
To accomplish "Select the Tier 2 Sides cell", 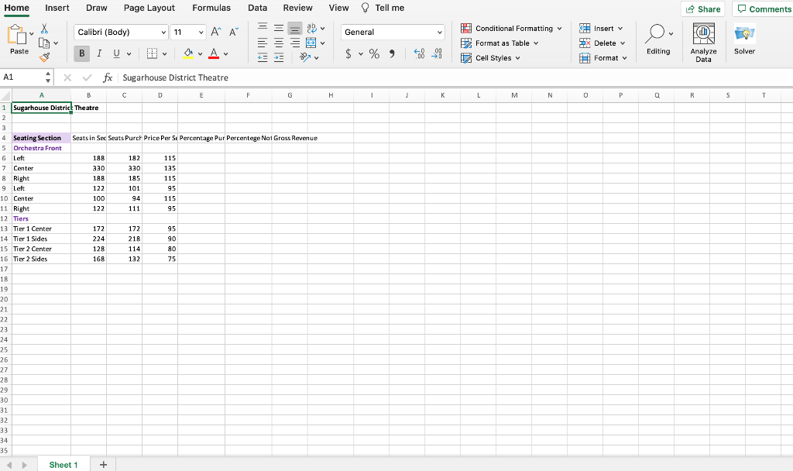I will [x=42, y=259].
